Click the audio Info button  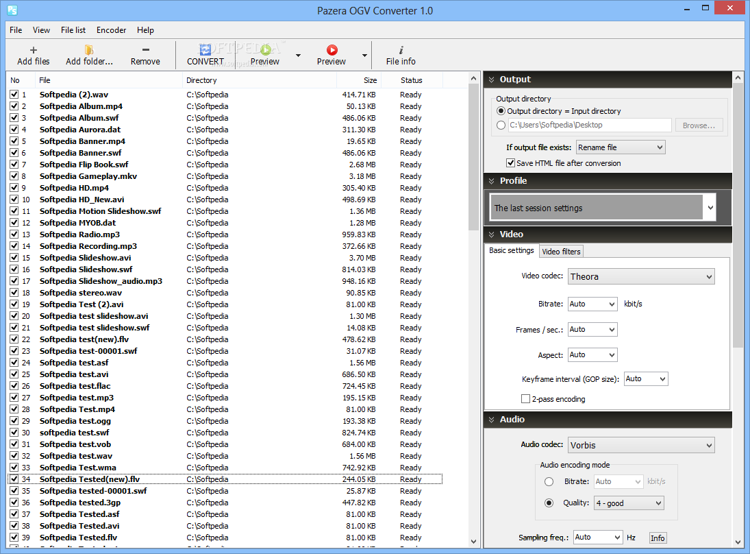click(x=658, y=538)
